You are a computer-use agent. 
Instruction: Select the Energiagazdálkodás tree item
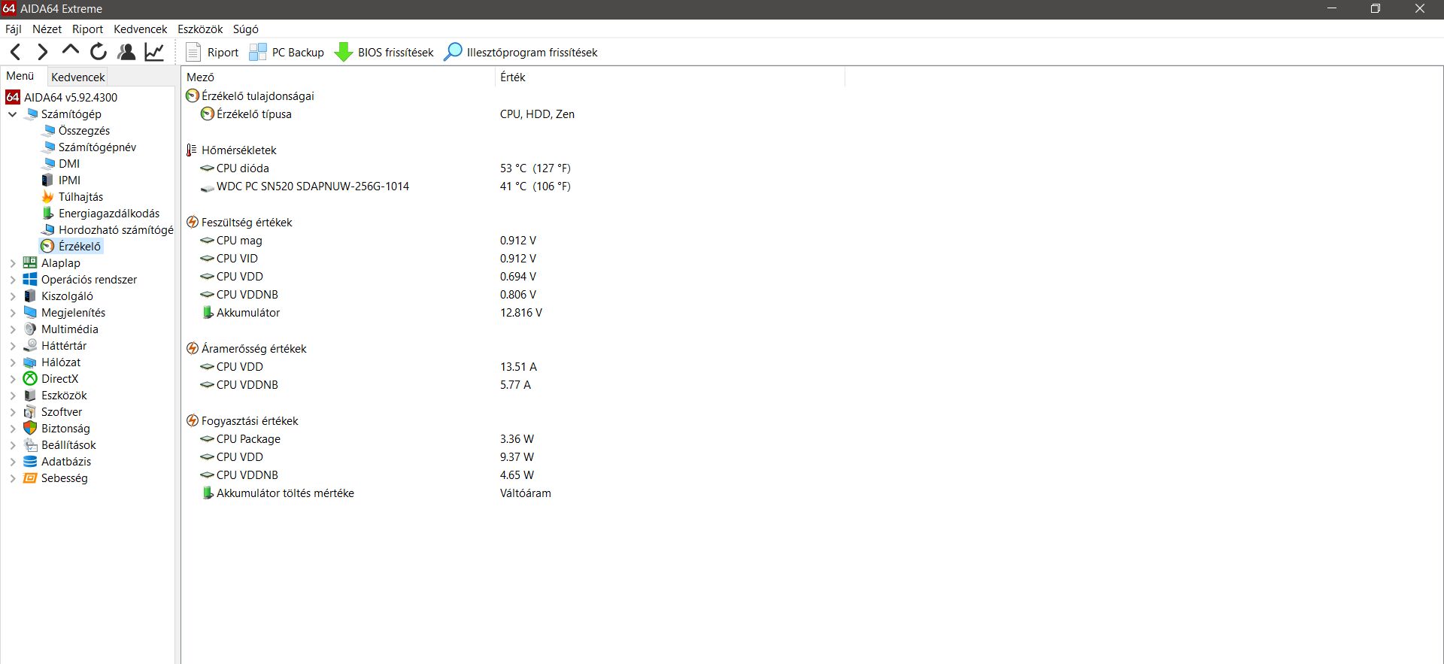[x=109, y=214]
